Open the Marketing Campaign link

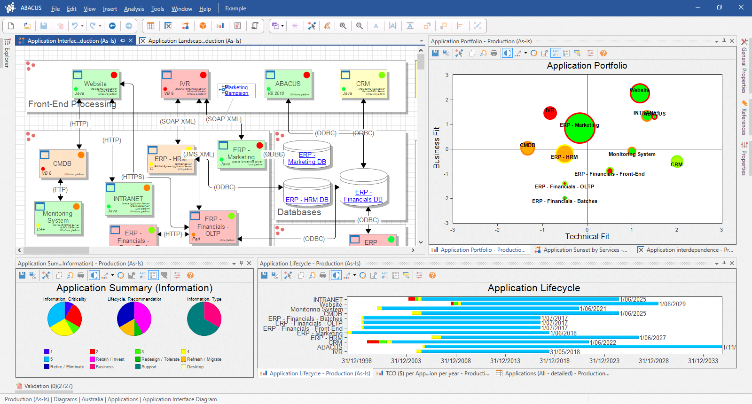236,90
